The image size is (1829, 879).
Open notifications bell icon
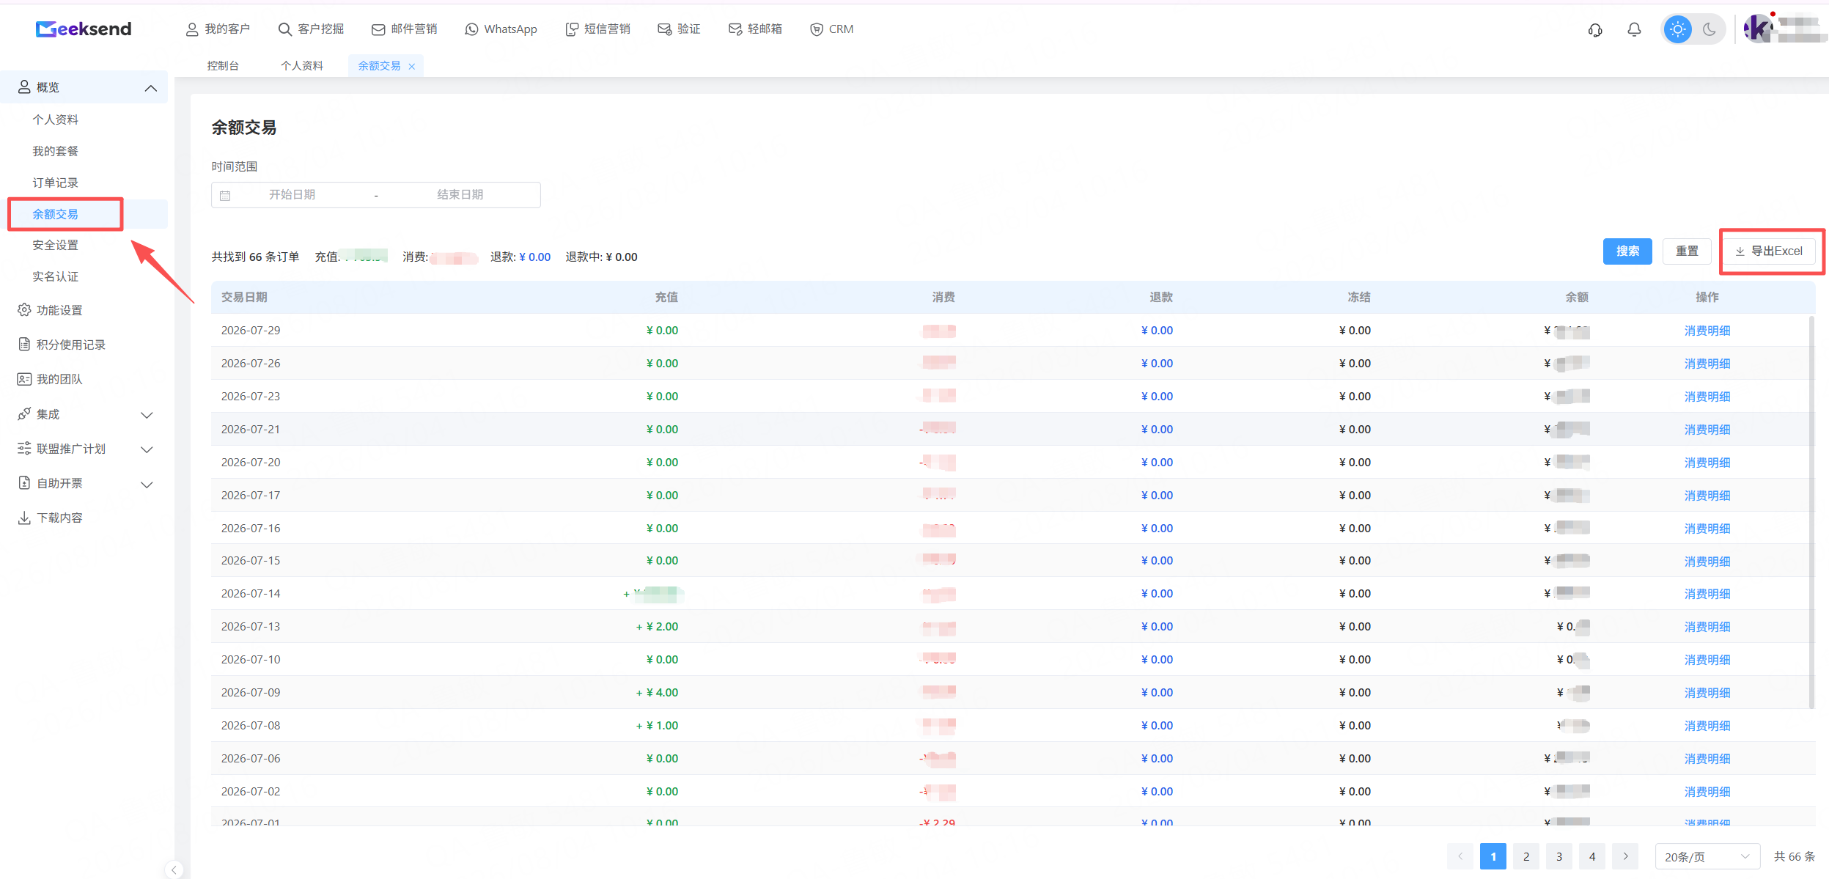point(1634,29)
